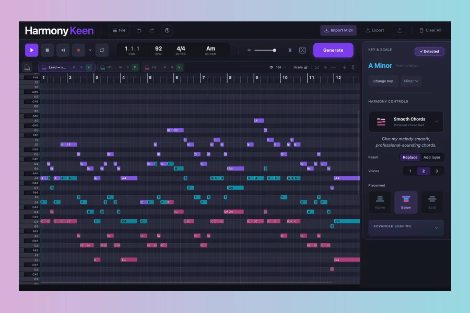Image resolution: width=470 pixels, height=313 pixels.
Task: Click the fit-width arrows icon
Action: tap(333, 67)
